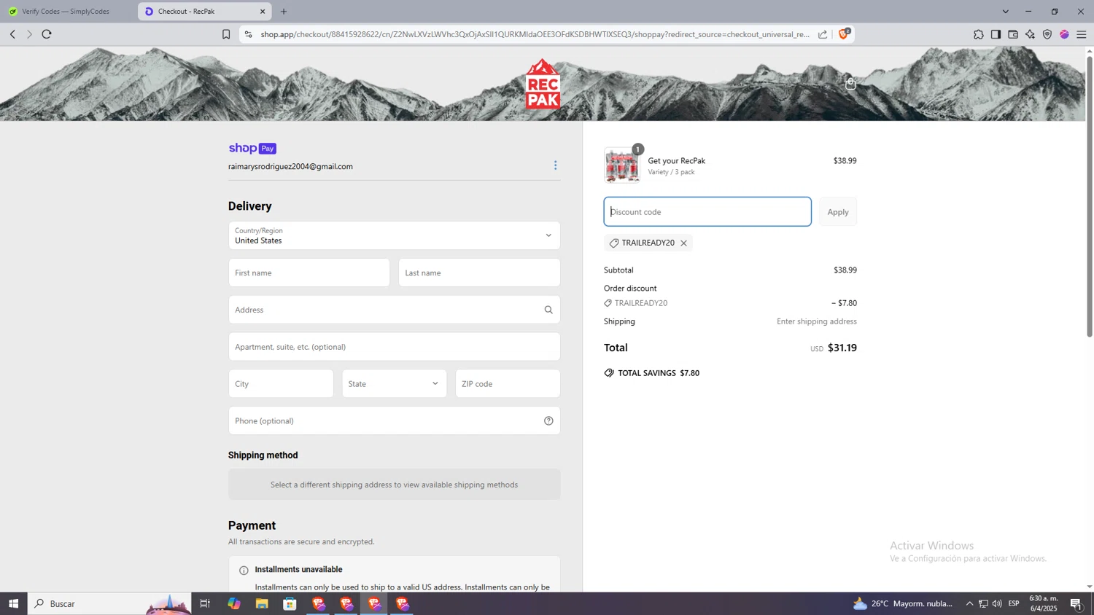Go back to previous page in browser
The height and width of the screenshot is (615, 1094).
click(12, 34)
